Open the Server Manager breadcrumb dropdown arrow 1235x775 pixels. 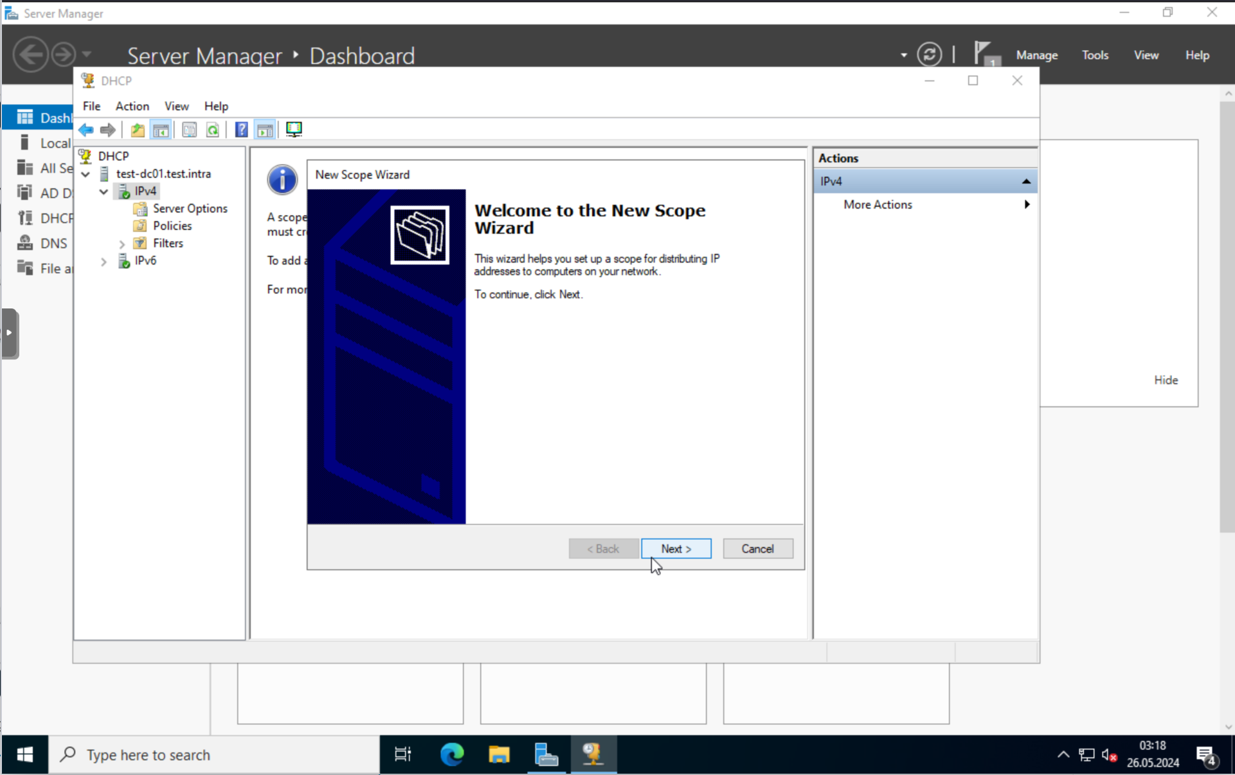pos(904,55)
